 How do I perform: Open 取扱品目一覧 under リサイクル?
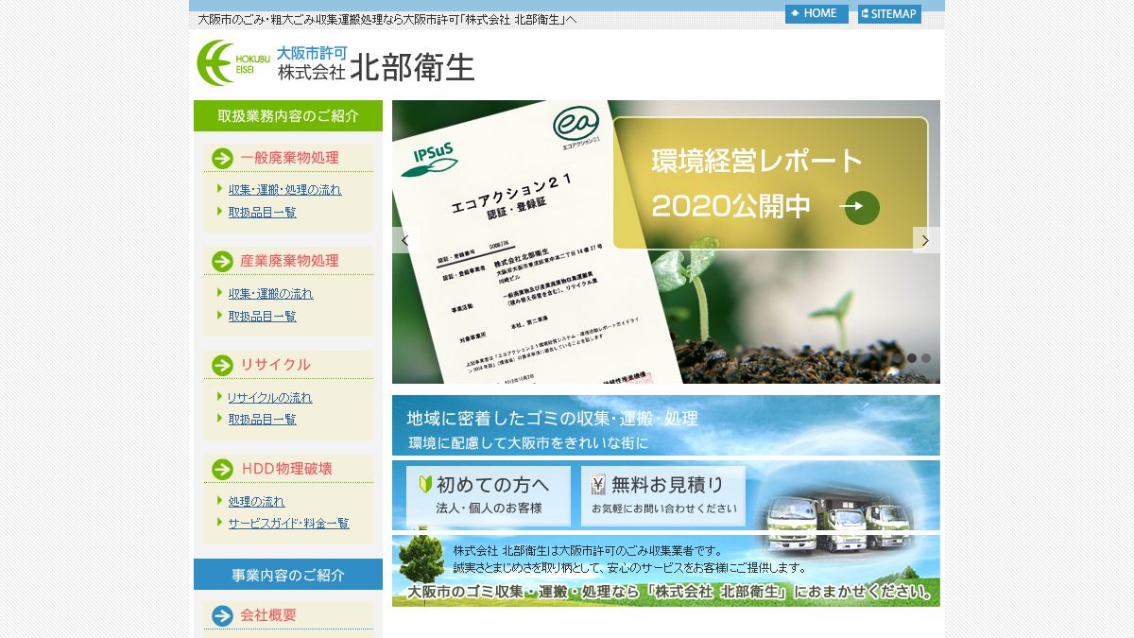262,419
